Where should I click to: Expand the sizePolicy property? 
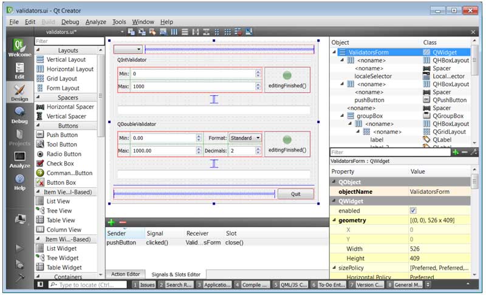pyautogui.click(x=334, y=268)
